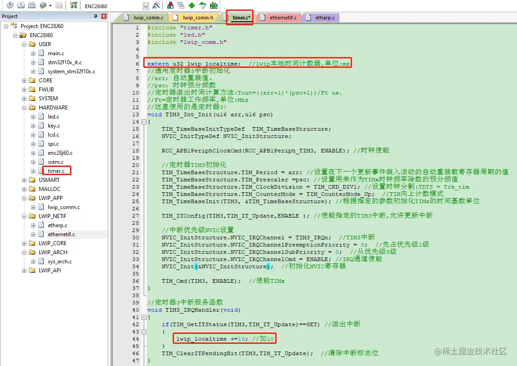Image resolution: width=517 pixels, height=366 pixels.
Task: Click '#include "led.h"' on line 2
Action: click(176, 35)
